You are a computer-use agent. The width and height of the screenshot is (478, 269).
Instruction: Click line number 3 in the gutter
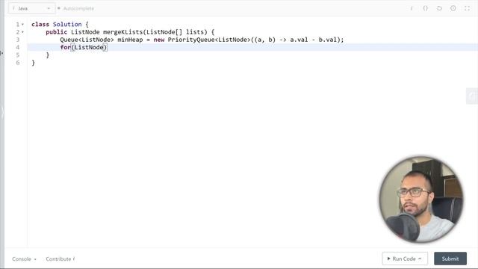click(18, 40)
